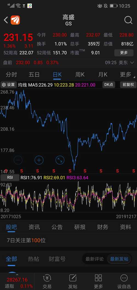Screen dimensions: 137x290
Task: Switch to 分时 intraday tab
Action: 11,74
